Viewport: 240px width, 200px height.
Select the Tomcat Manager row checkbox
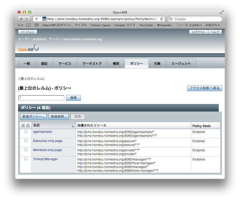coord(26,159)
